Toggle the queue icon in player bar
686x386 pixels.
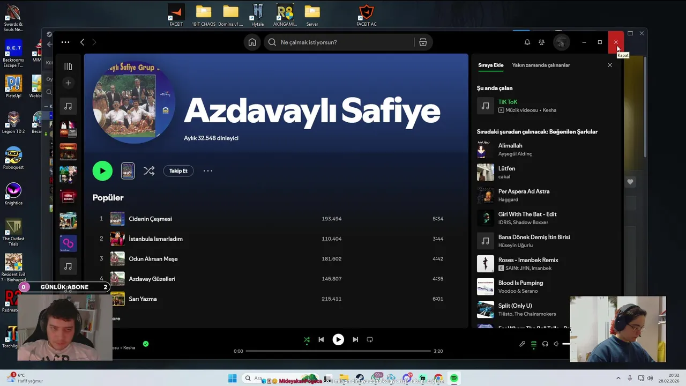point(534,344)
